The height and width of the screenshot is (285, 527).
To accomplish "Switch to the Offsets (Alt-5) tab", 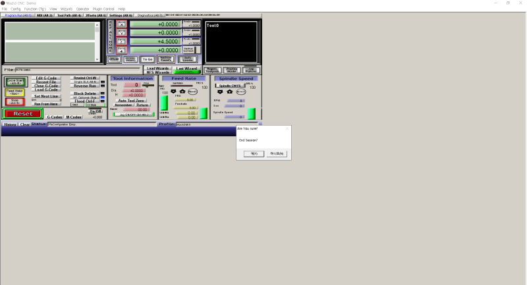I will [x=96, y=15].
